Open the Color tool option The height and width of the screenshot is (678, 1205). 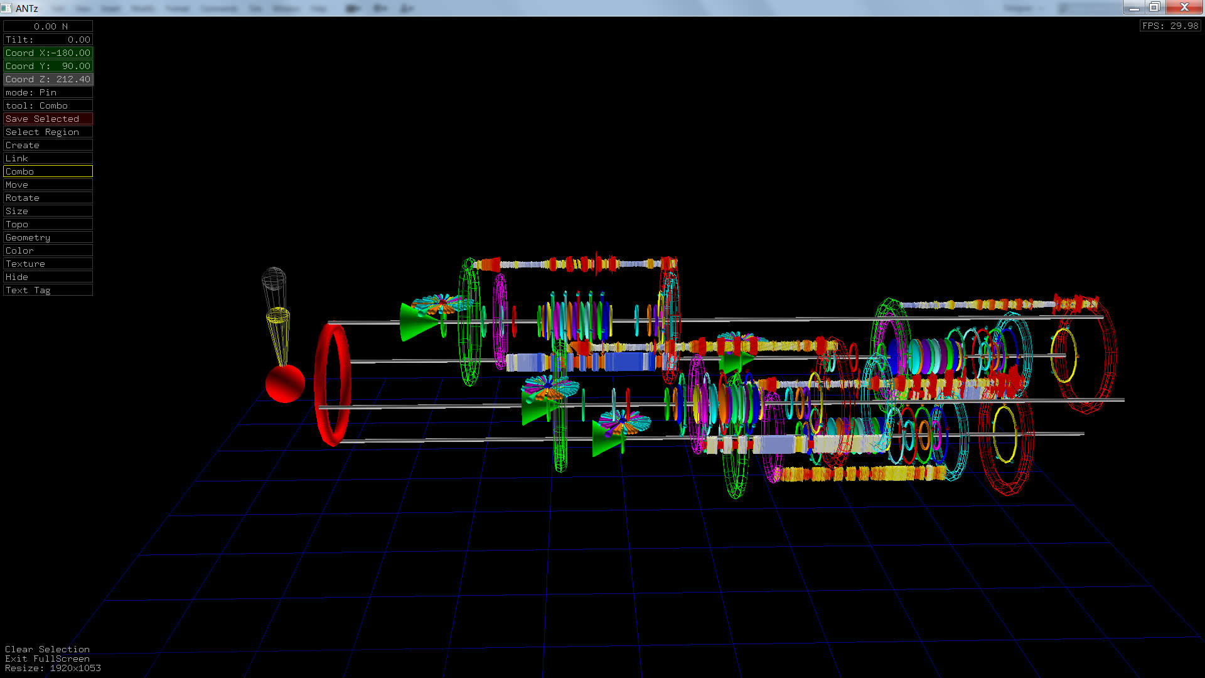tap(48, 250)
